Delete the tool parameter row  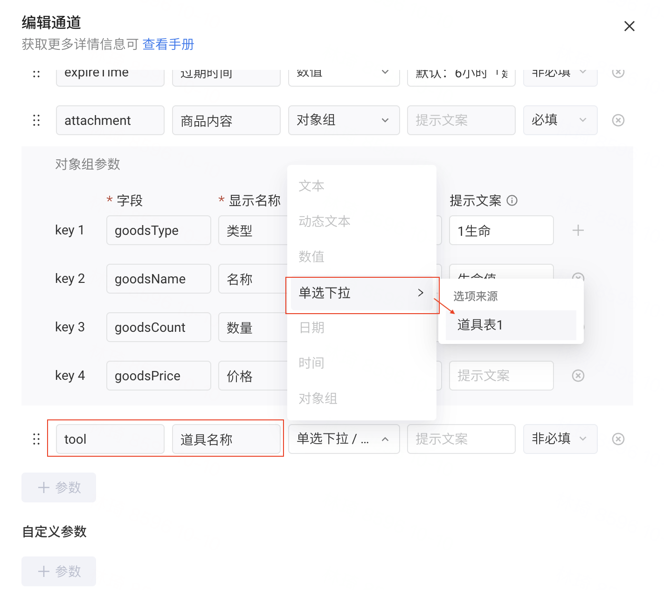(618, 439)
